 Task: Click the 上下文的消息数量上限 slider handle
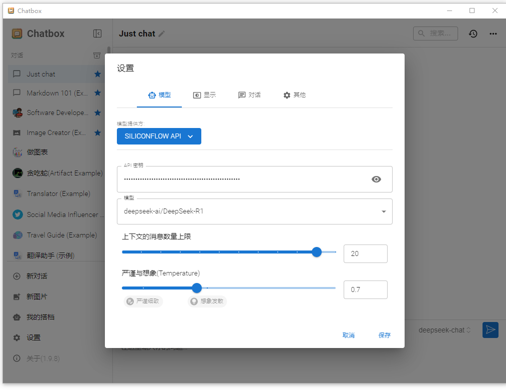pyautogui.click(x=317, y=252)
